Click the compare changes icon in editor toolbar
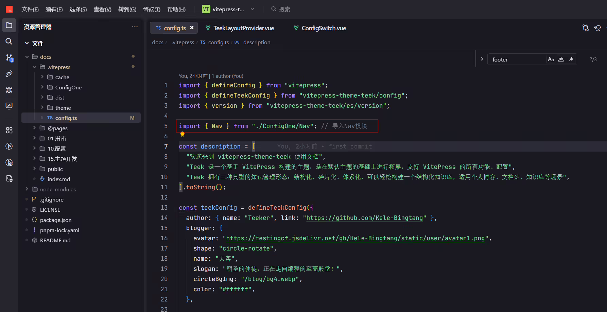607x312 pixels. (586, 28)
